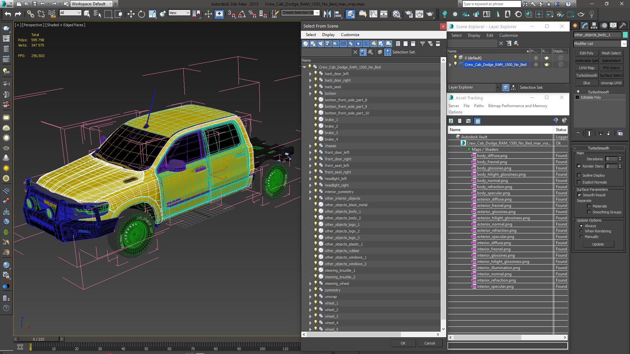Click the Select and Link tool

pyautogui.click(x=31, y=14)
